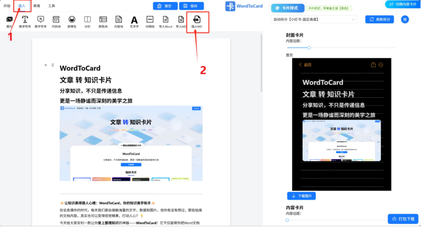
Task: Switch to the 开始 tab
Action: [x=7, y=6]
